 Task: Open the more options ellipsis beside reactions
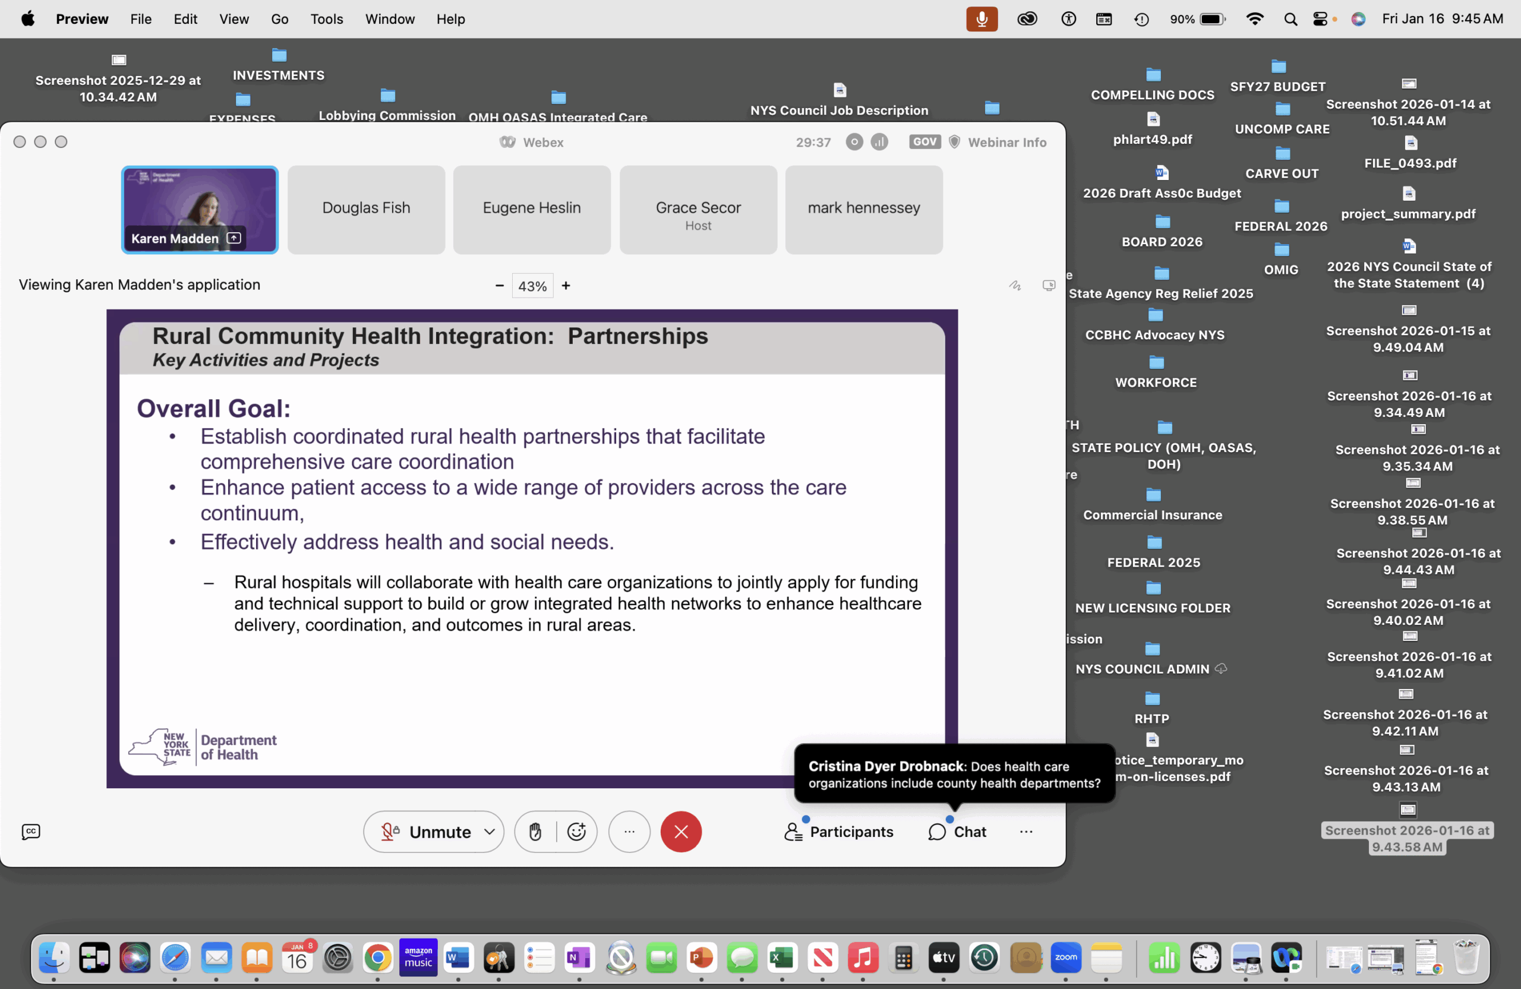tap(629, 831)
